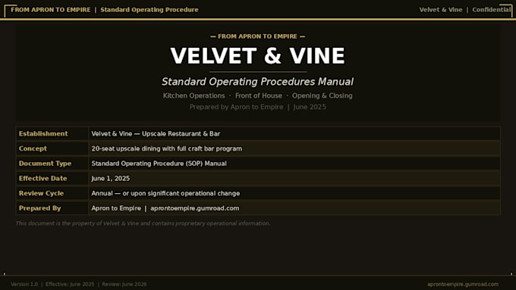The width and height of the screenshot is (516, 290).
Task: Click the VELVET & VINE main title
Action: click(258, 56)
